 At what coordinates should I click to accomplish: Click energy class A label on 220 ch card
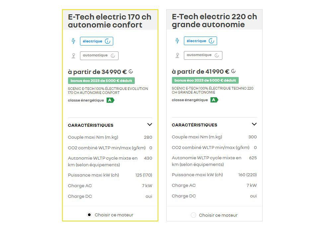[214, 100]
